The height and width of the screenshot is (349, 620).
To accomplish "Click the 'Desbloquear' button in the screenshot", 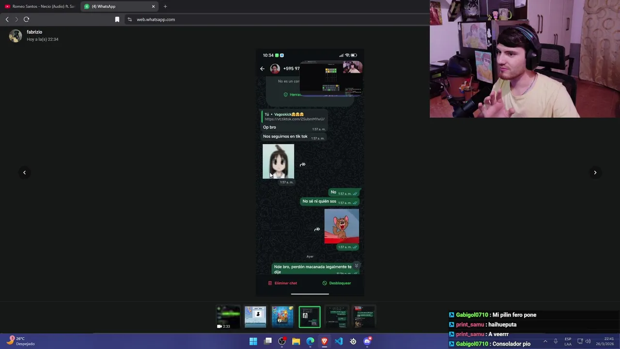I will coord(337,283).
